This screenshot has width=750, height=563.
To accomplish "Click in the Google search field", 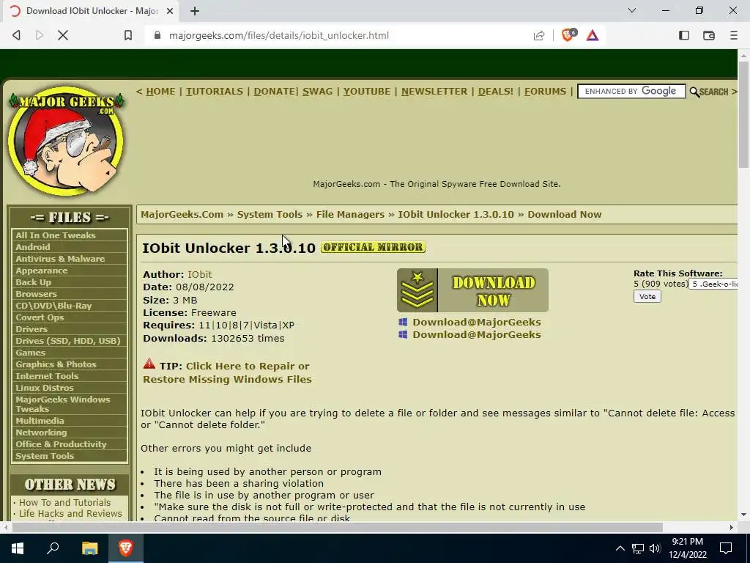I will pos(631,92).
